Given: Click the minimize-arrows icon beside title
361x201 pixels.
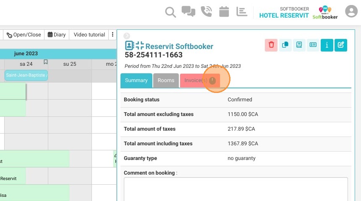Looking at the screenshot, I should click(139, 46).
